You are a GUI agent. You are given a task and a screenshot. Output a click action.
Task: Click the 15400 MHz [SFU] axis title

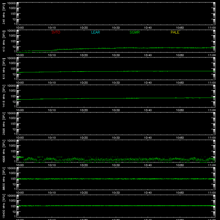(4, 206)
